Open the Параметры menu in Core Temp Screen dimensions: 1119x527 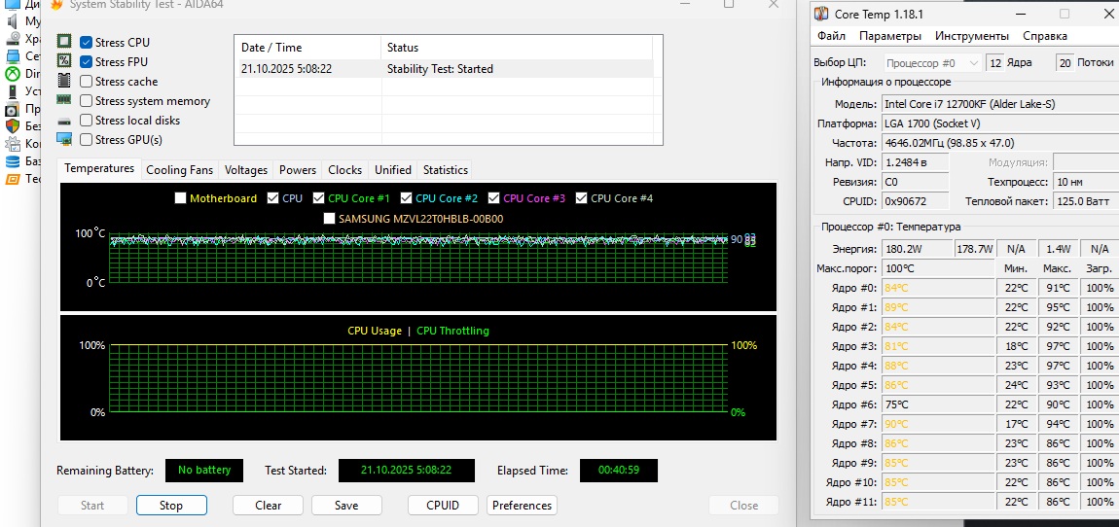(889, 36)
